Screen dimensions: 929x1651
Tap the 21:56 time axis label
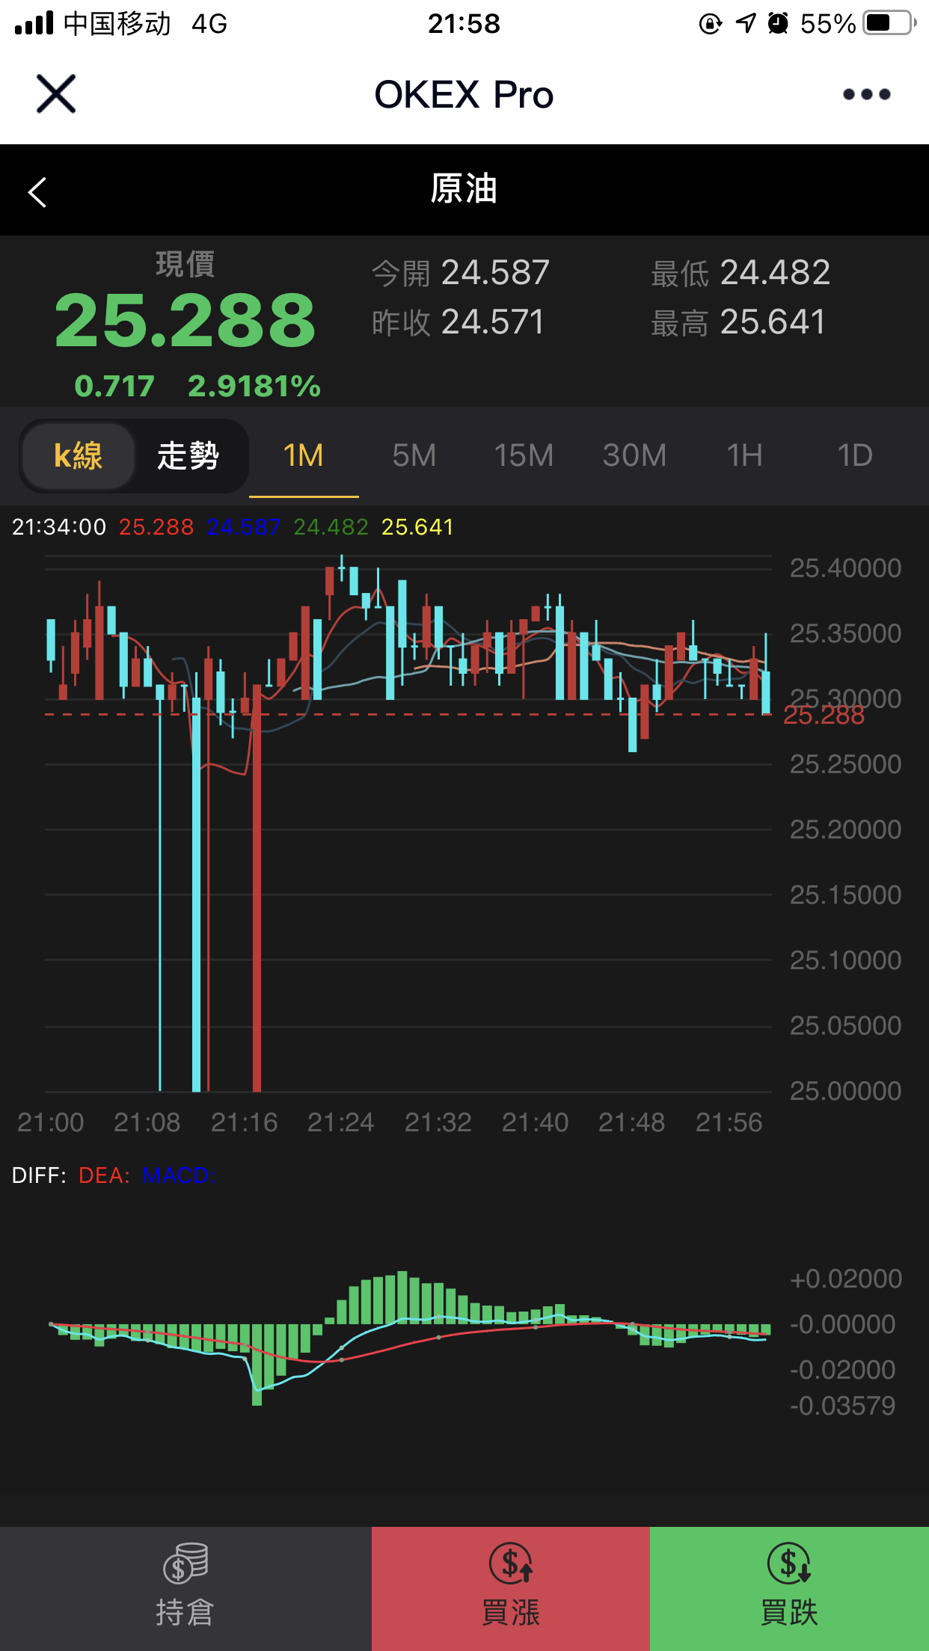click(729, 1122)
